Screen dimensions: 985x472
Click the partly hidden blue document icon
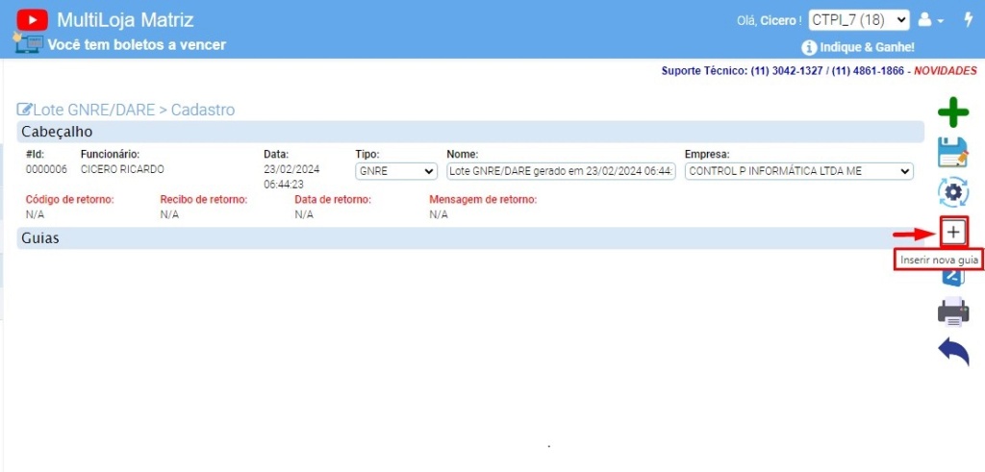coord(953,280)
